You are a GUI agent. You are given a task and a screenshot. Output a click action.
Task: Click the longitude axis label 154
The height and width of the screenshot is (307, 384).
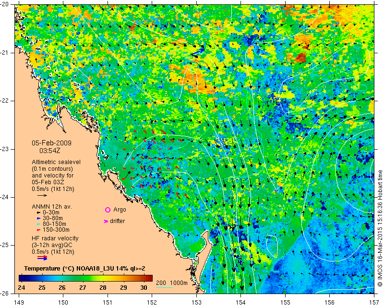[241, 303]
